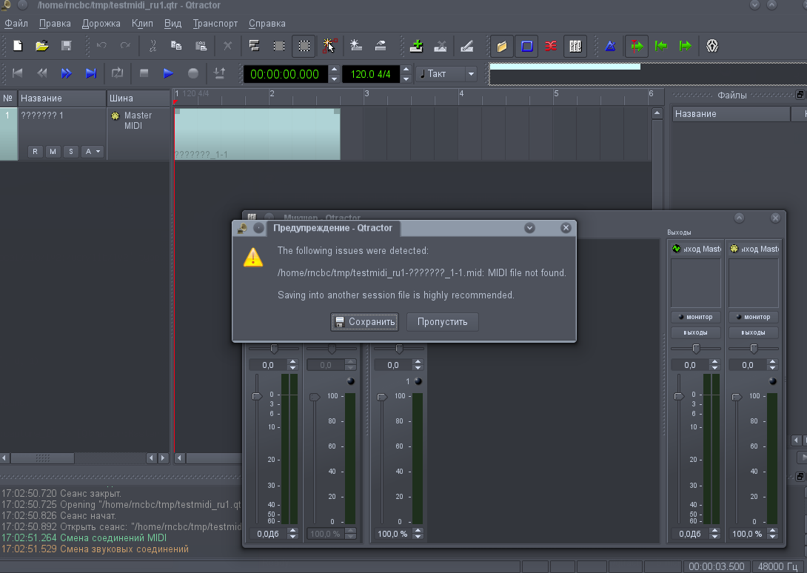Click first output strip выходы button
The image size is (807, 573).
695,332
